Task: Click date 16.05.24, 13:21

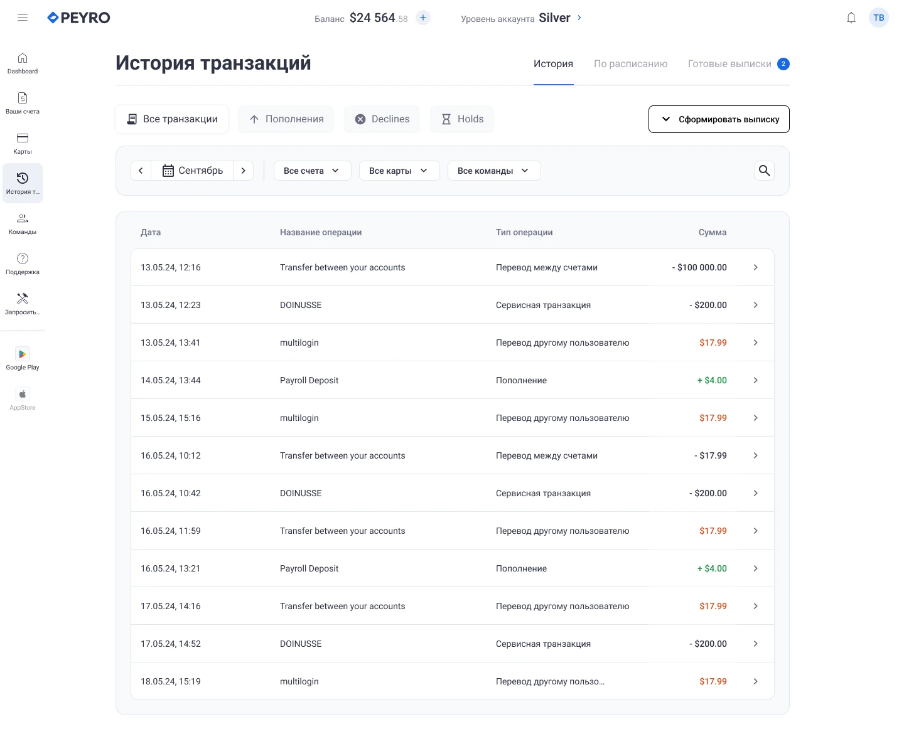Action: tap(171, 568)
